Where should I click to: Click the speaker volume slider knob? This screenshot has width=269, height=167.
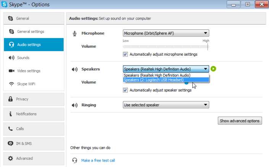coord(187,83)
